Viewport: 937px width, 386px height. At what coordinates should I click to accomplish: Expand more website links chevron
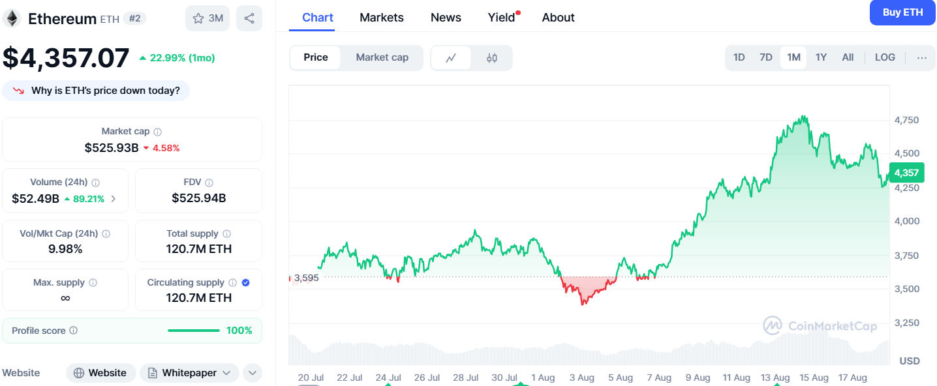[253, 373]
